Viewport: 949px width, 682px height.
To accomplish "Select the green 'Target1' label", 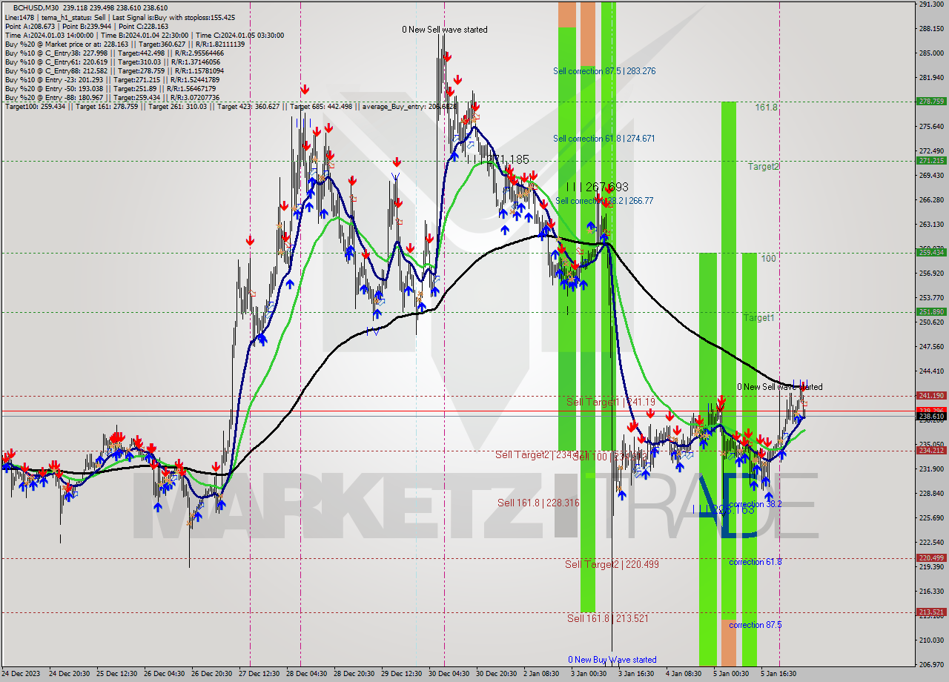I will click(x=759, y=317).
